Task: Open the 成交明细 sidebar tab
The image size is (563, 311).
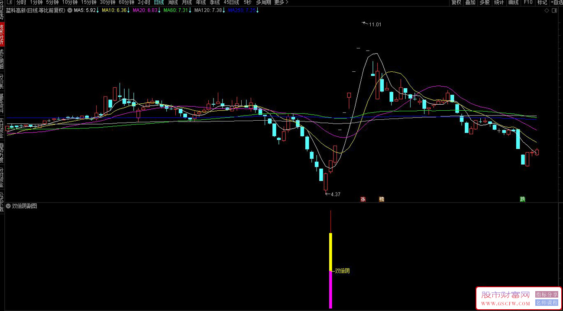Action: [x=2, y=58]
